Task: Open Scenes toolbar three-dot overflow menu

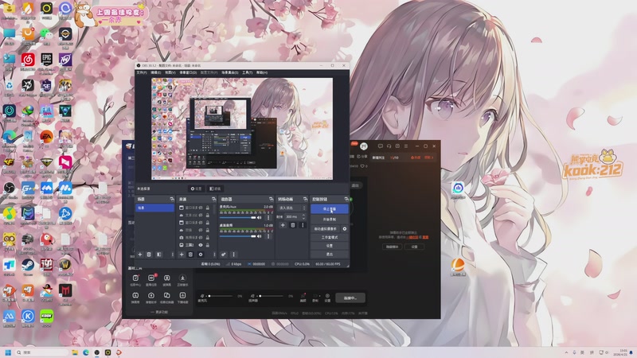Action: [x=172, y=255]
